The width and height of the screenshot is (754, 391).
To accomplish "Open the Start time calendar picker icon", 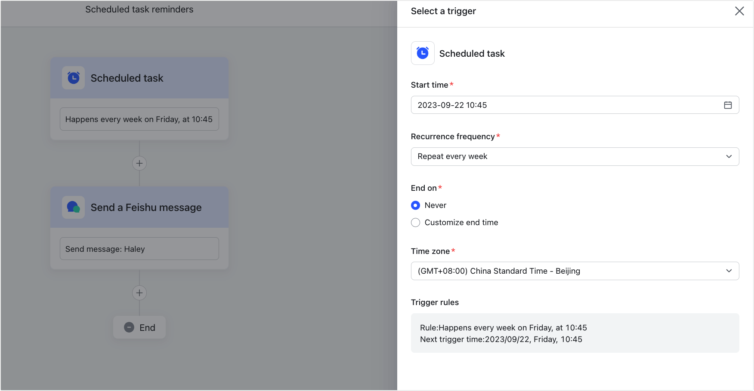I will (728, 105).
